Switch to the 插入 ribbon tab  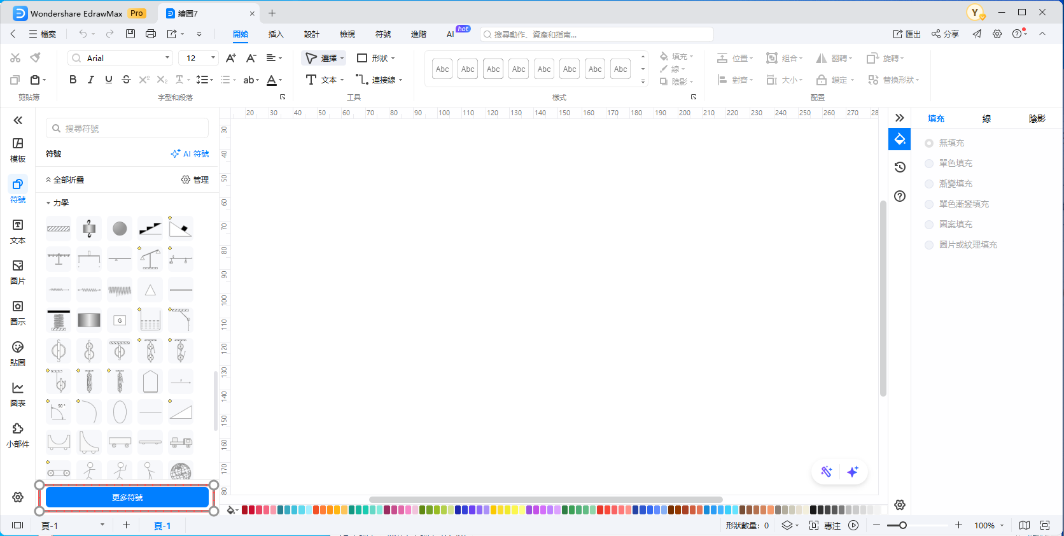(x=276, y=34)
